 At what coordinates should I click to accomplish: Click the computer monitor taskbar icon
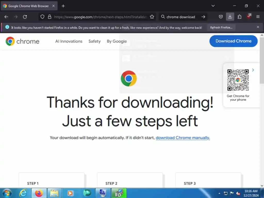pyautogui.click(x=103, y=193)
